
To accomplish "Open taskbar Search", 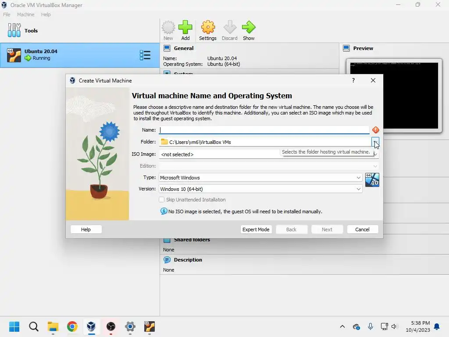I will click(x=33, y=326).
